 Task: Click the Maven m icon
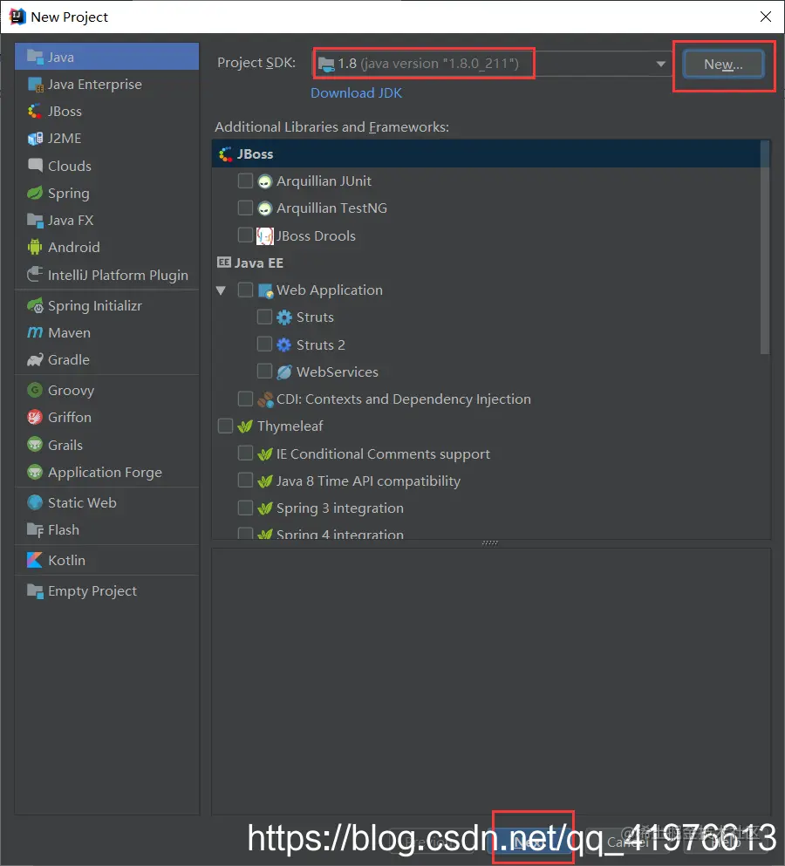click(x=35, y=332)
